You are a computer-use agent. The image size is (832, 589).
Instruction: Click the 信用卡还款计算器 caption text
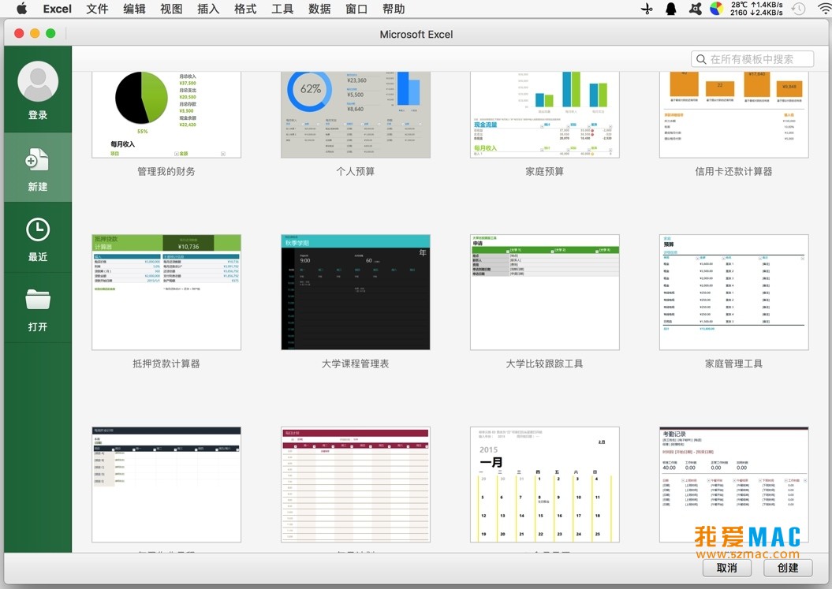pyautogui.click(x=734, y=171)
